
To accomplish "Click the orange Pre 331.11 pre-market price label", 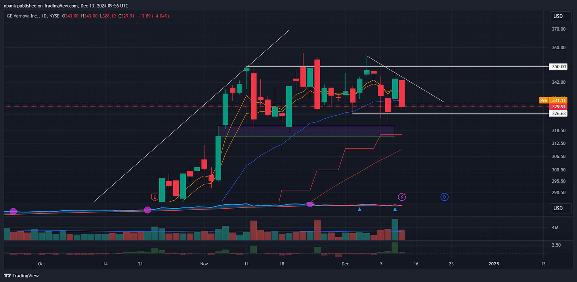I will point(553,100).
